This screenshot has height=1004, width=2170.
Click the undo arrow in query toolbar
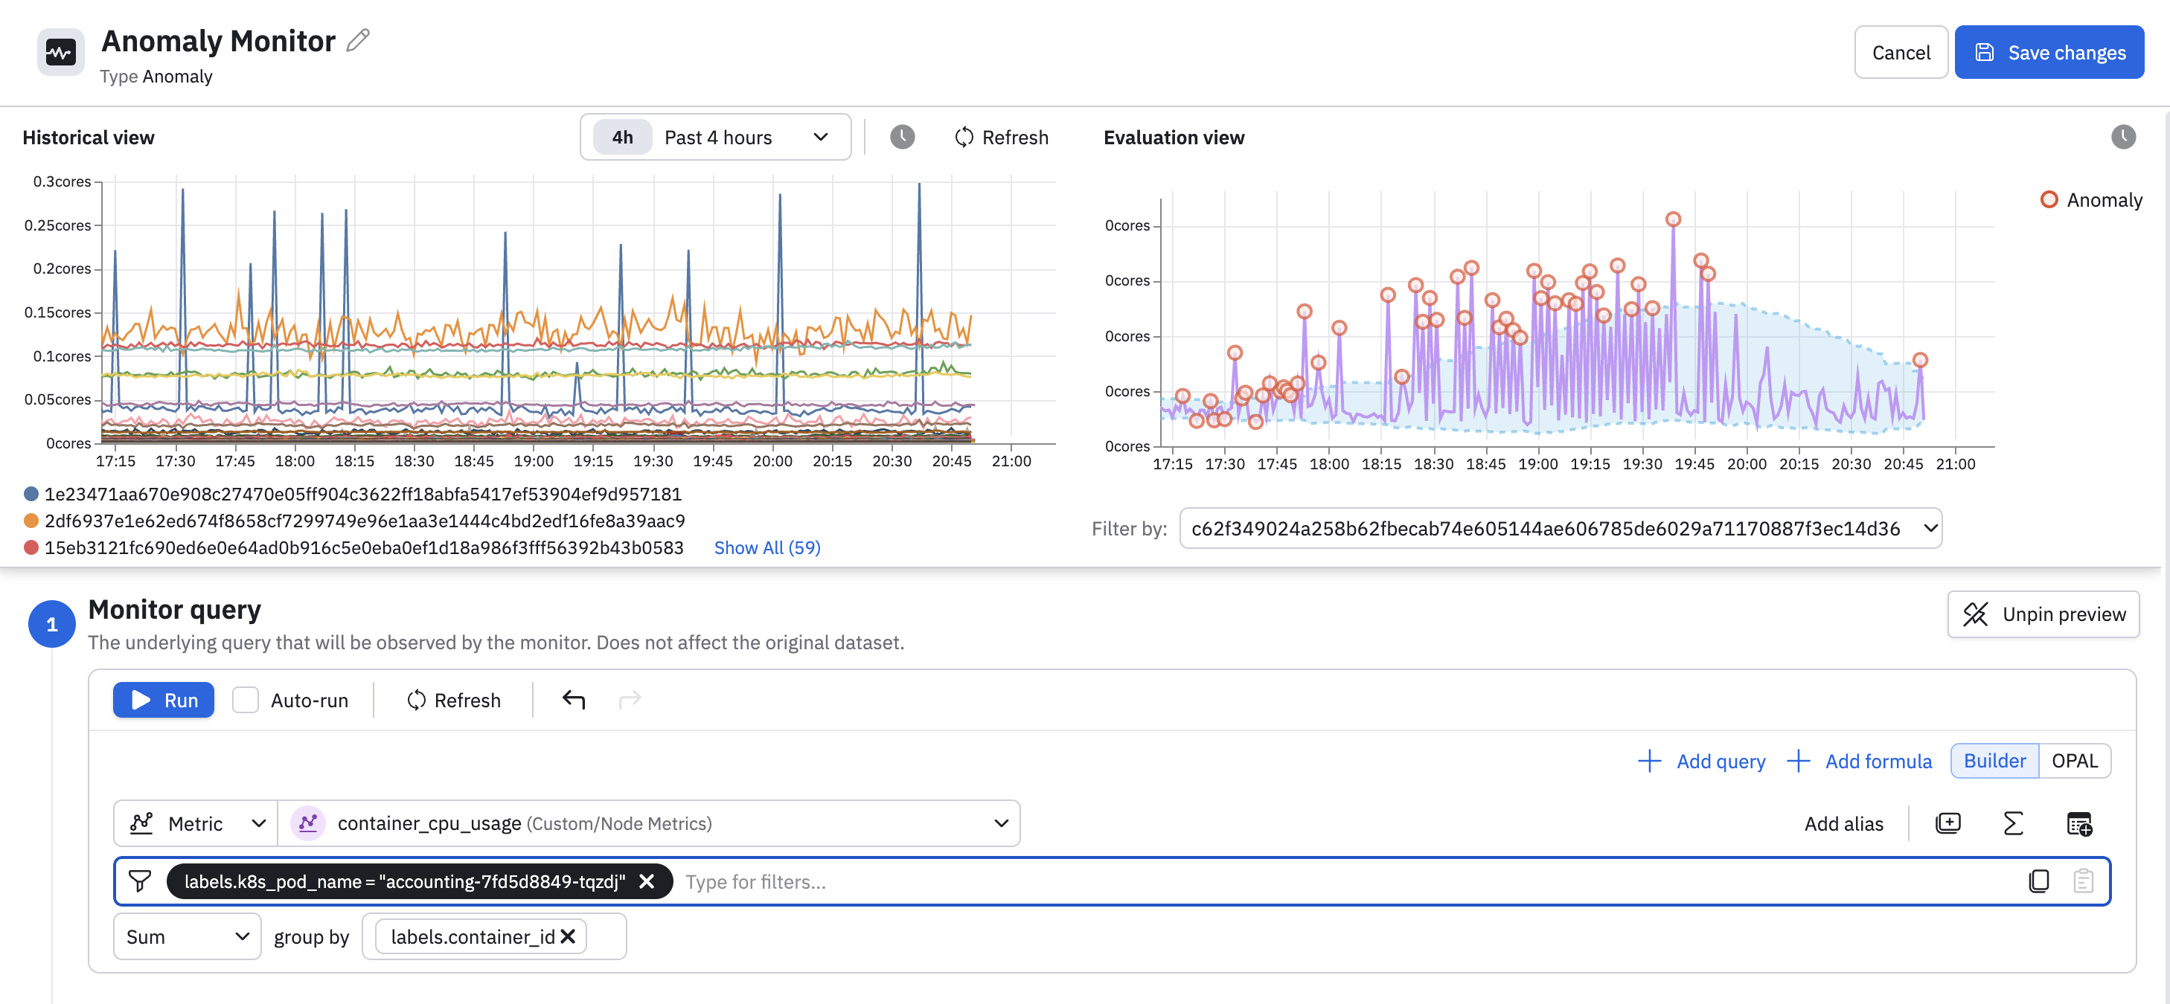[x=574, y=700]
